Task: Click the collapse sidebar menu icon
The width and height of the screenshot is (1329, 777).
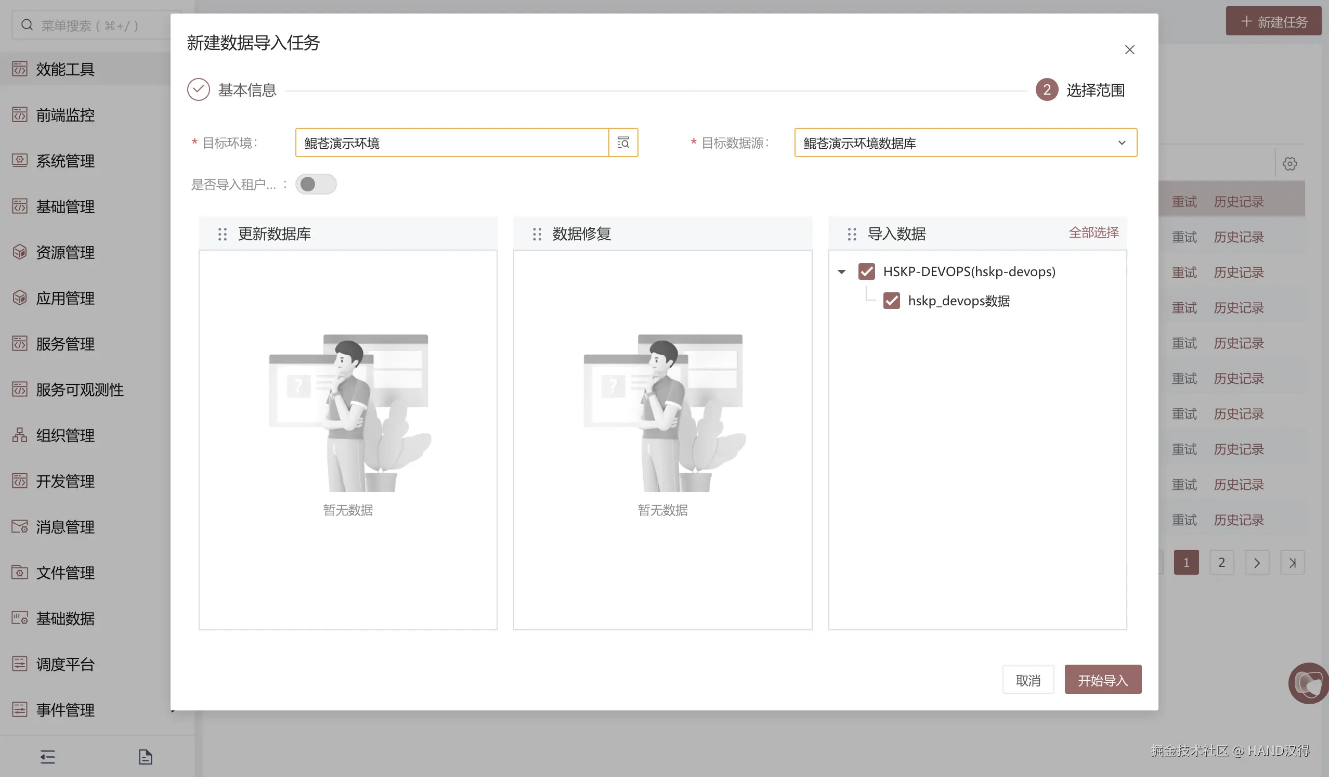Action: coord(47,757)
